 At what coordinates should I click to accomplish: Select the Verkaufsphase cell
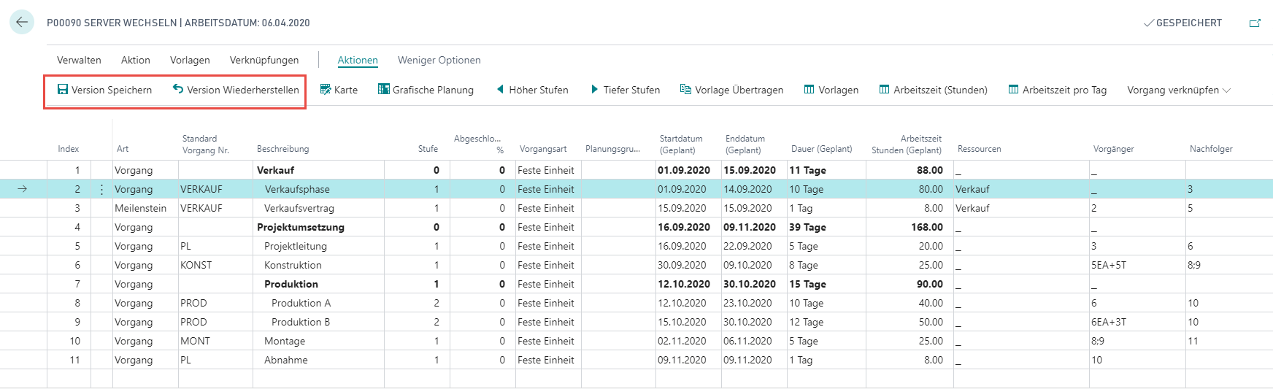click(x=318, y=189)
